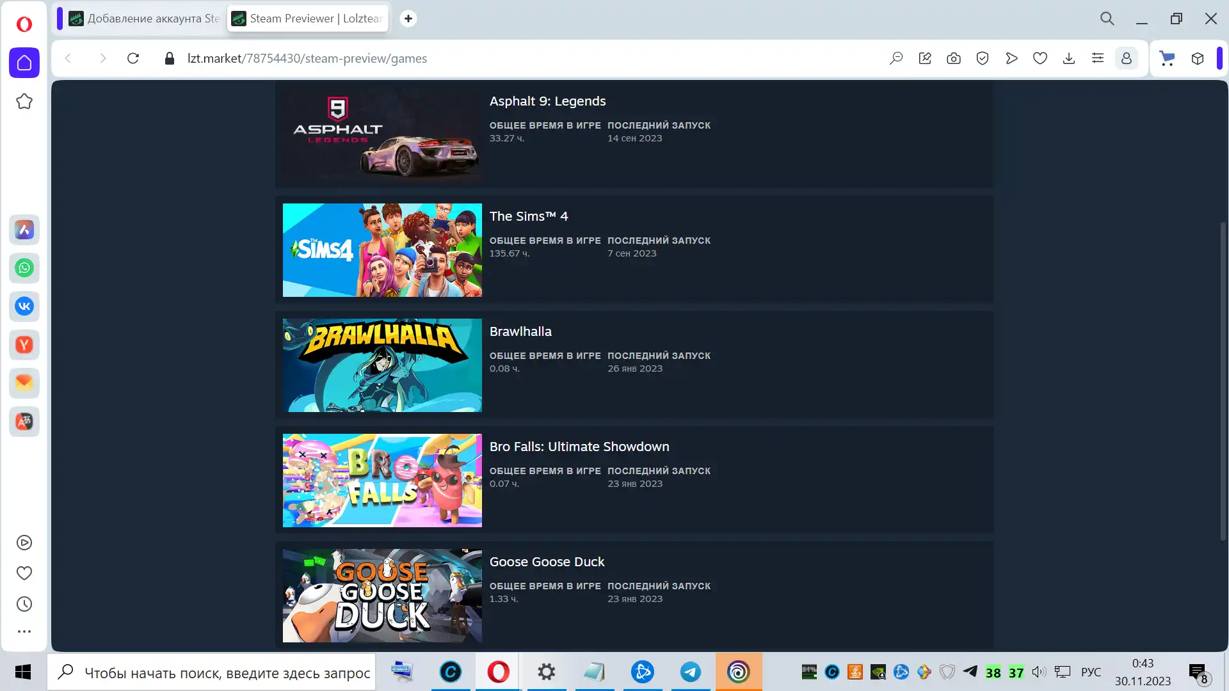Click the Brawlhalla game title
Image resolution: width=1229 pixels, height=691 pixels.
pyautogui.click(x=520, y=331)
